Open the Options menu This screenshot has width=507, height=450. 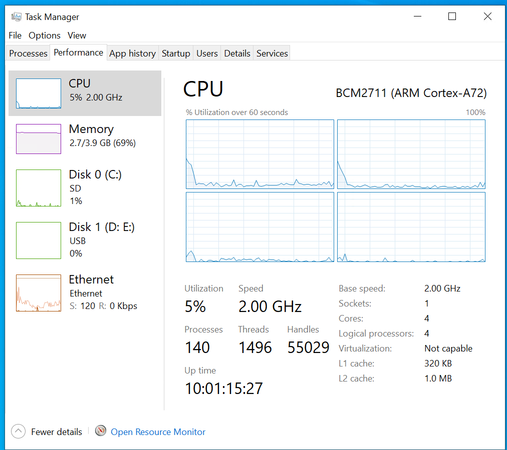click(x=44, y=35)
